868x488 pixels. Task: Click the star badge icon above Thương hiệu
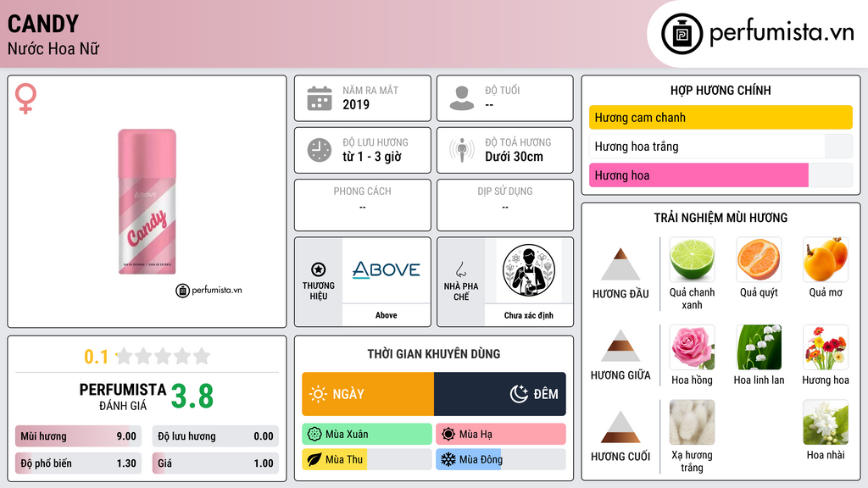[x=319, y=269]
